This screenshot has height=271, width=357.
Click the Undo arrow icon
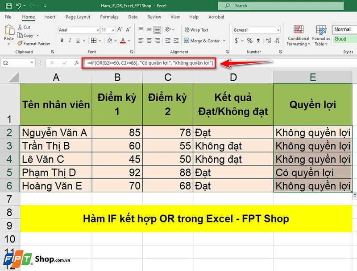point(19,6)
